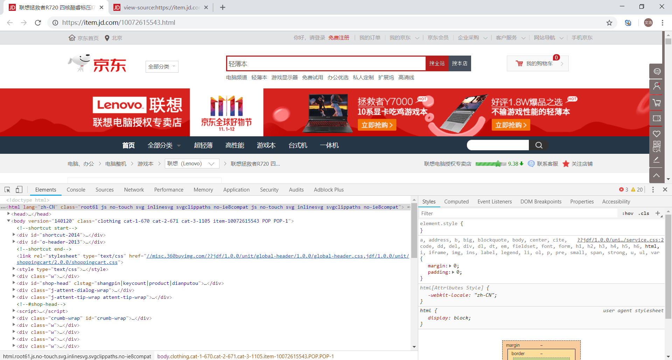
Task: Open 全部分类 dropdown near logo
Action: 162,66
